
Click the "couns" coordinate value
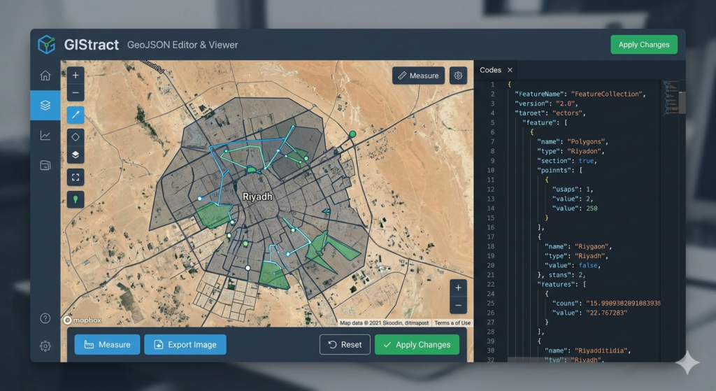pyautogui.click(x=623, y=304)
